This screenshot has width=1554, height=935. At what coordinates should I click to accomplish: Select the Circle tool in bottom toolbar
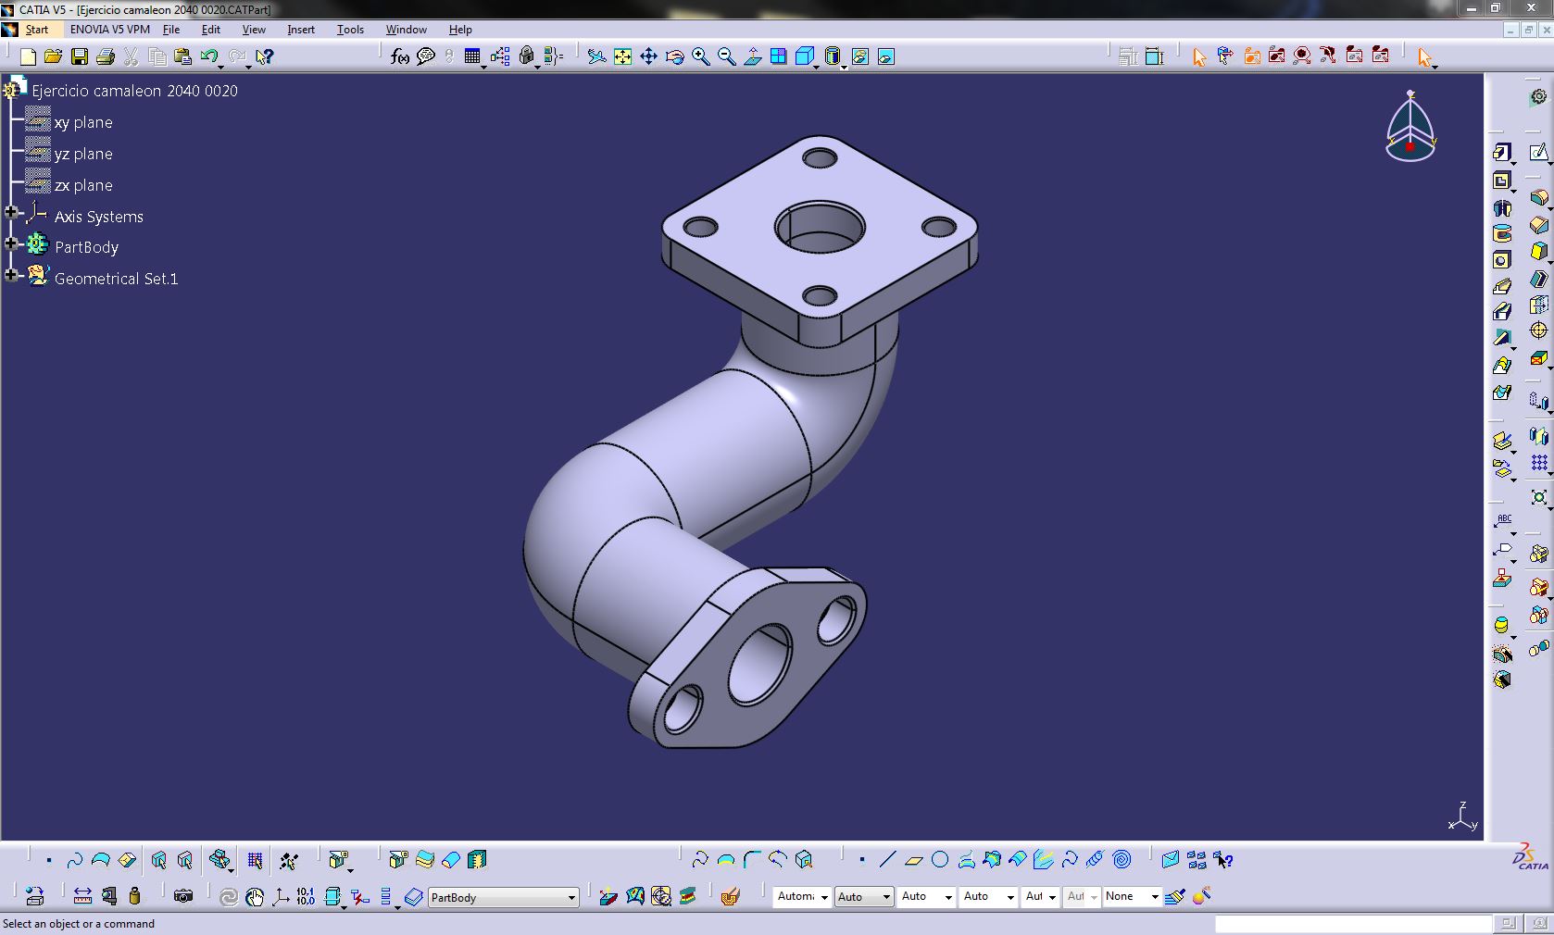coord(940,859)
